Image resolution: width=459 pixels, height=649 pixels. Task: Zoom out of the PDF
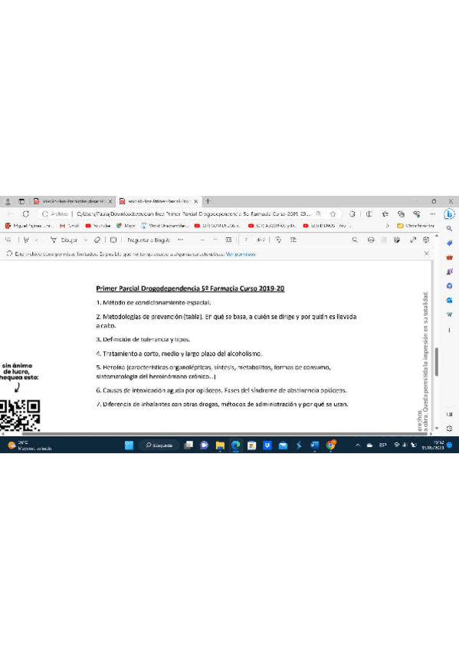(x=202, y=240)
